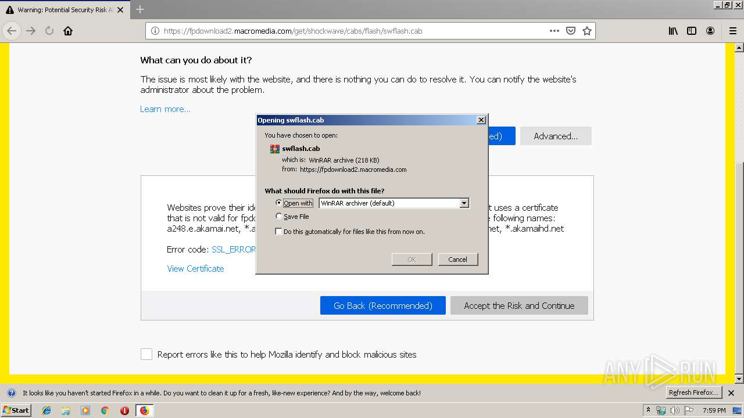Switch to Firefox taskbar icon
The height and width of the screenshot is (418, 744).
pos(144,410)
